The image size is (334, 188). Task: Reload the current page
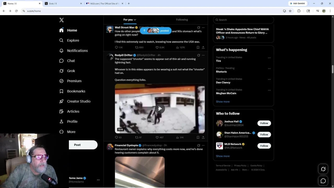coord(16,11)
